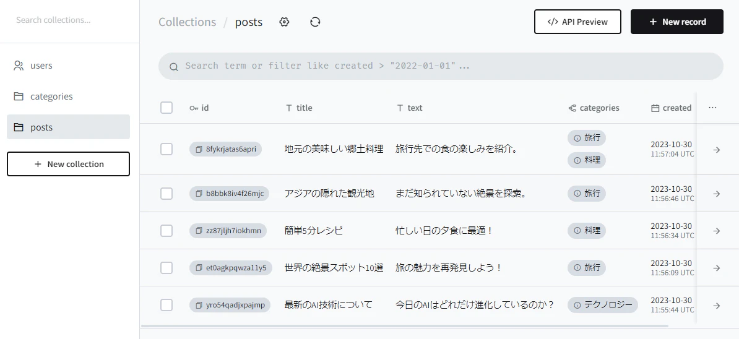
Task: Click the categories folder icon in sidebar
Action: 19,97
